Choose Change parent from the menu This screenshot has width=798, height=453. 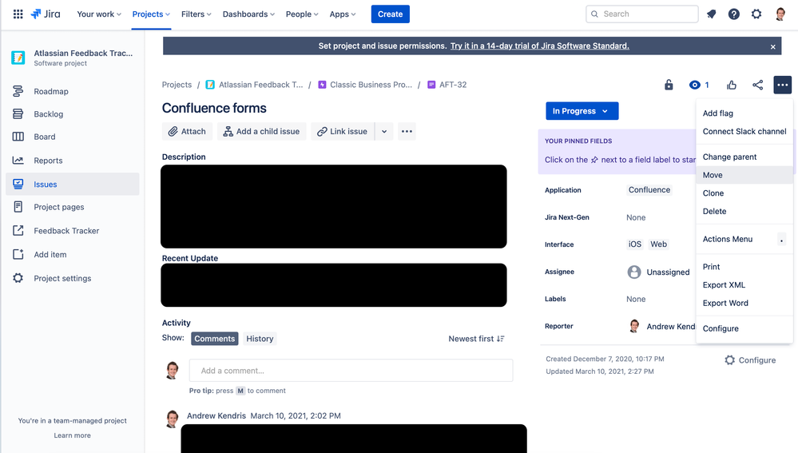pyautogui.click(x=744, y=157)
